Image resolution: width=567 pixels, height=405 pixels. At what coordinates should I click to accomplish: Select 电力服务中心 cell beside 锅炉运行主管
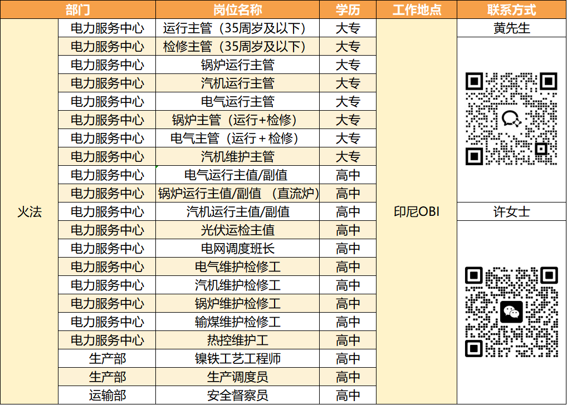pos(107,65)
